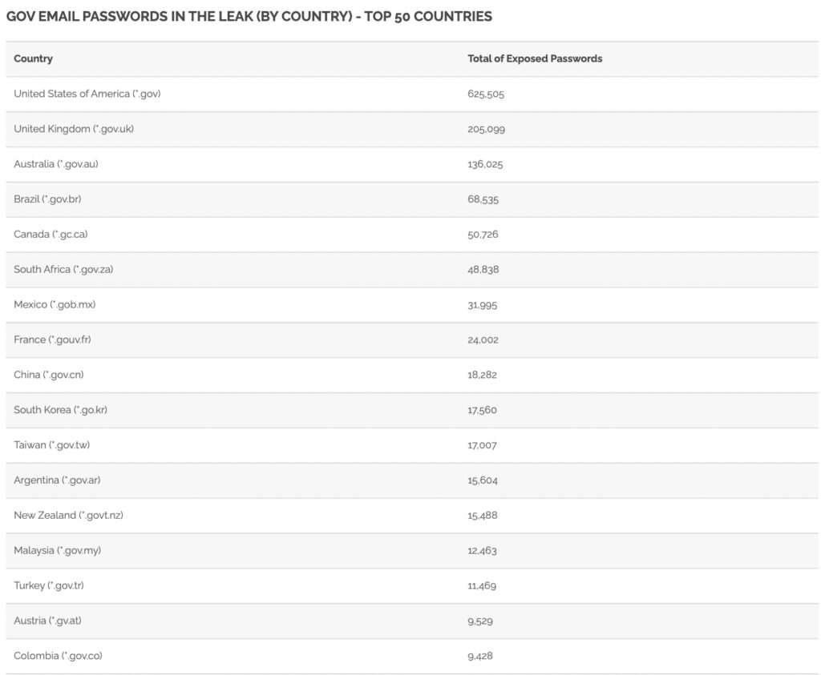Select the China (*.gov.cn) row
Screen dimensions: 821x675
48,375
